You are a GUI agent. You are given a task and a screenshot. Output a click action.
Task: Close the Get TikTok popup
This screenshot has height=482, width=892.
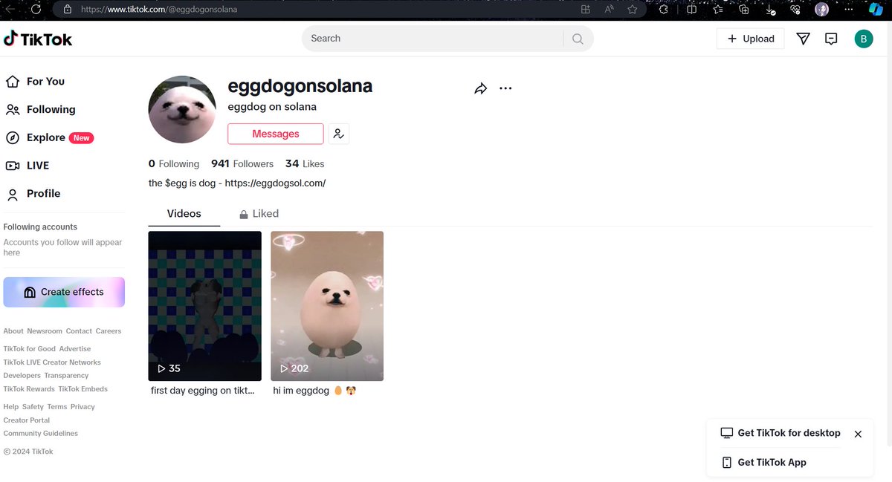tap(858, 434)
